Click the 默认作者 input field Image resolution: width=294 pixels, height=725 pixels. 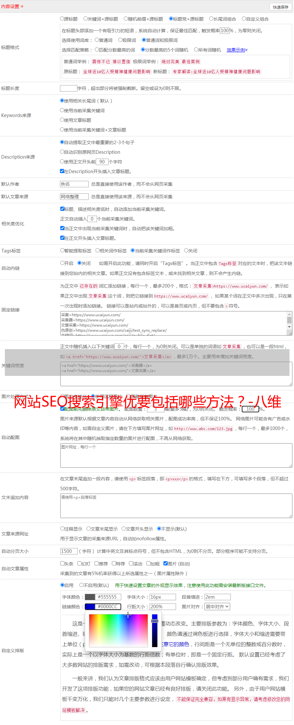74,184
